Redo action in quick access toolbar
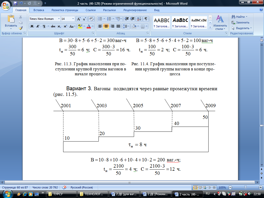Viewport: 264px width, 198px height. coord(29,3)
